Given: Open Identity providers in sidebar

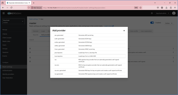Looking at the screenshot, I should pos(8,74).
